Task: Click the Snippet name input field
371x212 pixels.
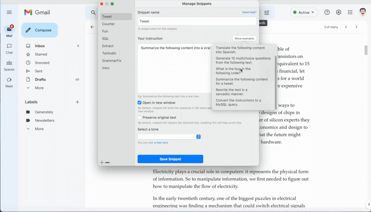Action: point(197,21)
